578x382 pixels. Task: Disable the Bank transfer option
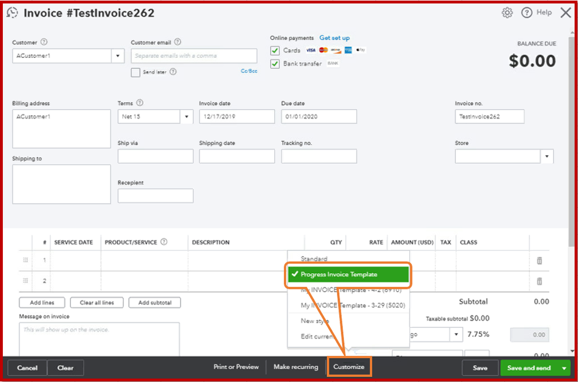coord(275,64)
